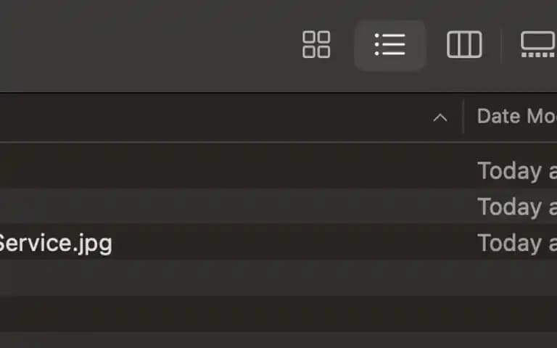Click the name column header area

point(213,117)
